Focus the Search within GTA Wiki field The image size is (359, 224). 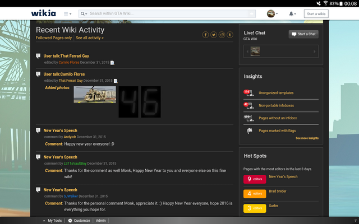(x=168, y=13)
